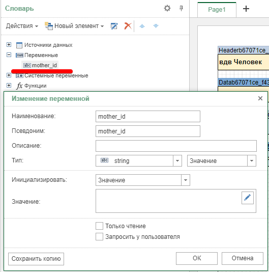Move element down with arrow icon
Viewport: 269px width, 272px height.
click(156, 26)
